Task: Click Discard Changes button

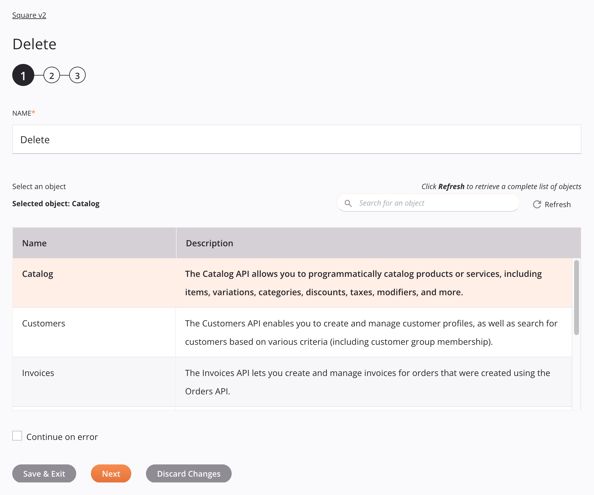Action: (189, 473)
